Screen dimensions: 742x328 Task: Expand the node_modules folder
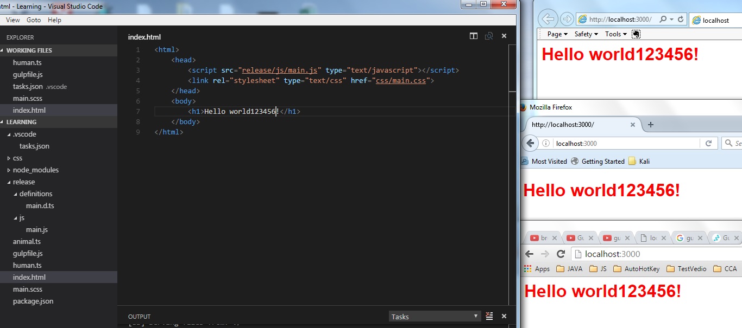point(59,170)
